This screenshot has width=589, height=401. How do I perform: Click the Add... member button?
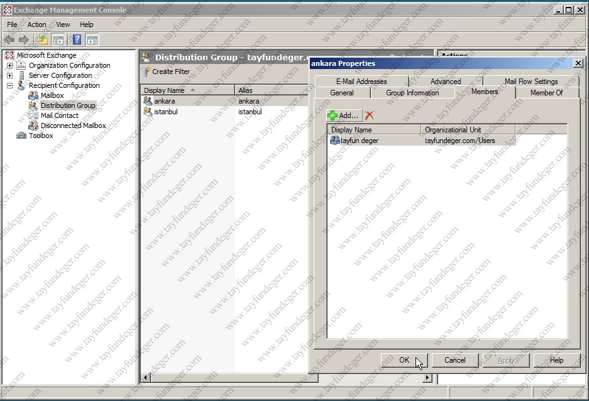pyautogui.click(x=344, y=115)
